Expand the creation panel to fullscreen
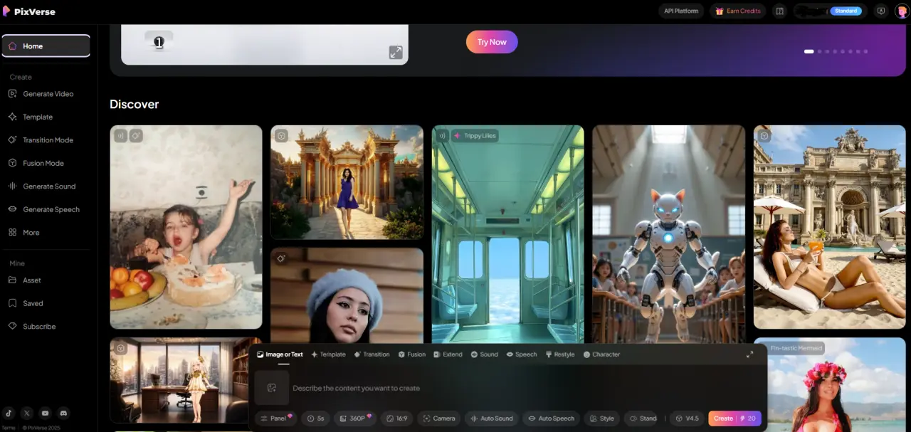The height and width of the screenshot is (432, 911). pyautogui.click(x=749, y=354)
